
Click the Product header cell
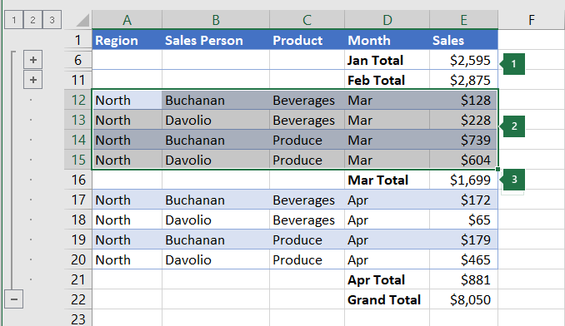point(307,40)
